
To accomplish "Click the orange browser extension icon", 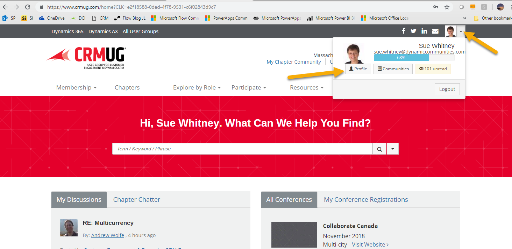I will pyautogui.click(x=473, y=7).
